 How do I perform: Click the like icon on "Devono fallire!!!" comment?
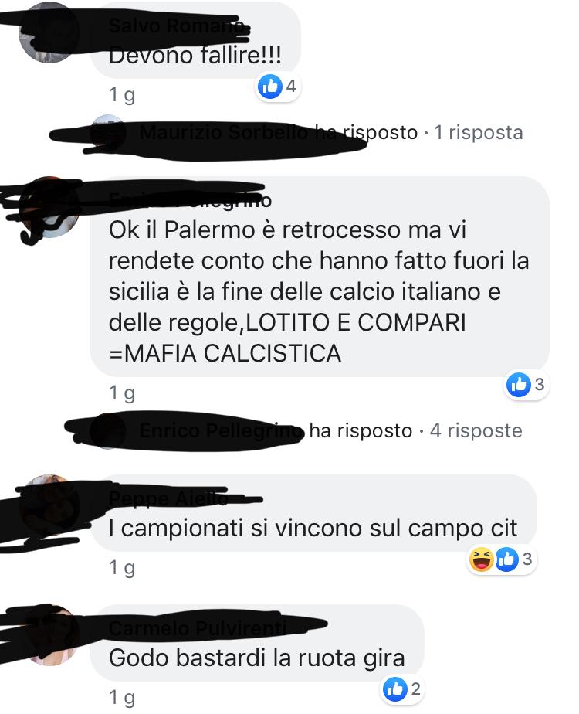(x=269, y=86)
